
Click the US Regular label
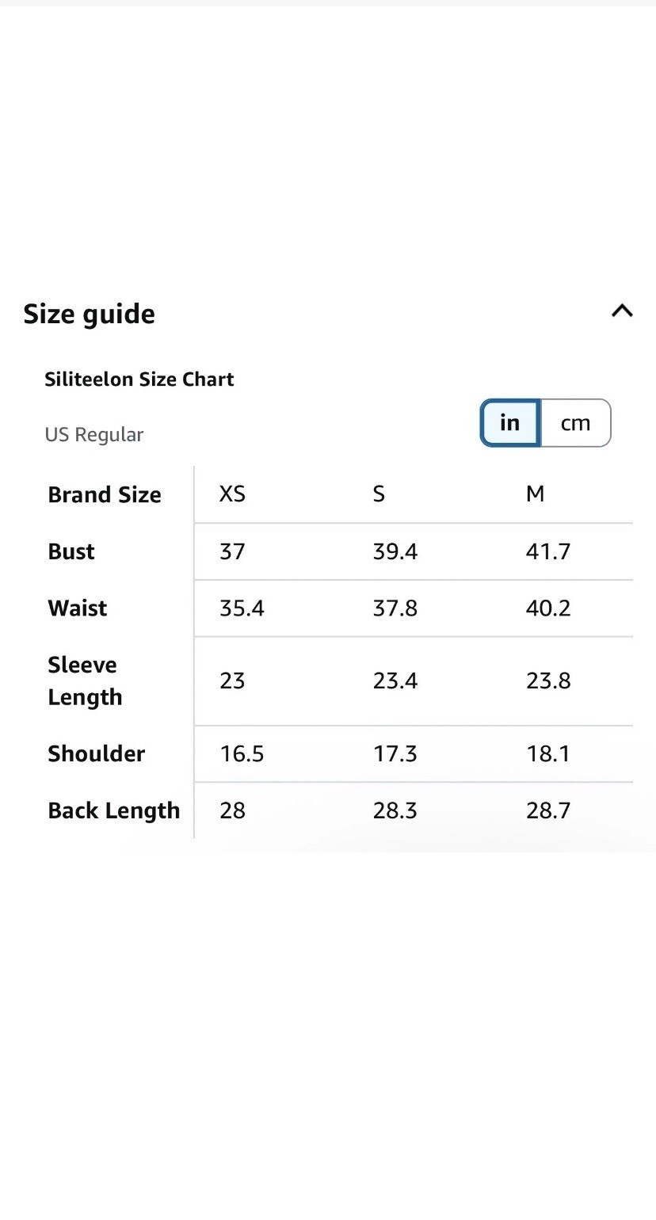(94, 434)
